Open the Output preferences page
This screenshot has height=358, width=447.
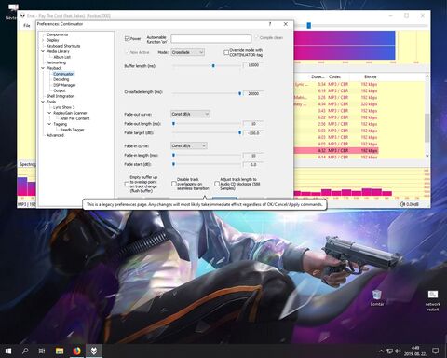tap(60, 90)
